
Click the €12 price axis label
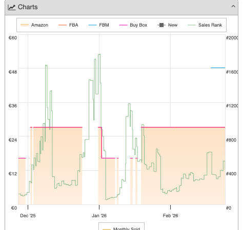tap(13, 174)
